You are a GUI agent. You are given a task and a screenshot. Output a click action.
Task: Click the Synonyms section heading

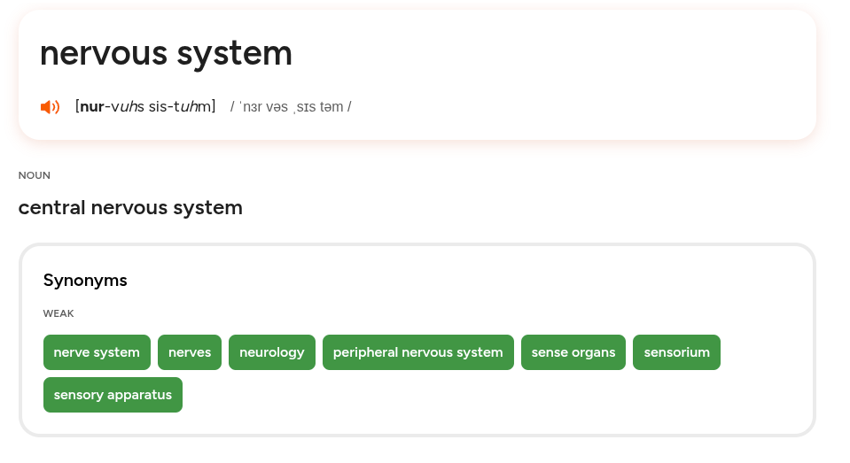tap(85, 281)
